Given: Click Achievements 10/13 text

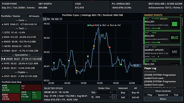Looking at the screenshot, I should [x=160, y=8].
